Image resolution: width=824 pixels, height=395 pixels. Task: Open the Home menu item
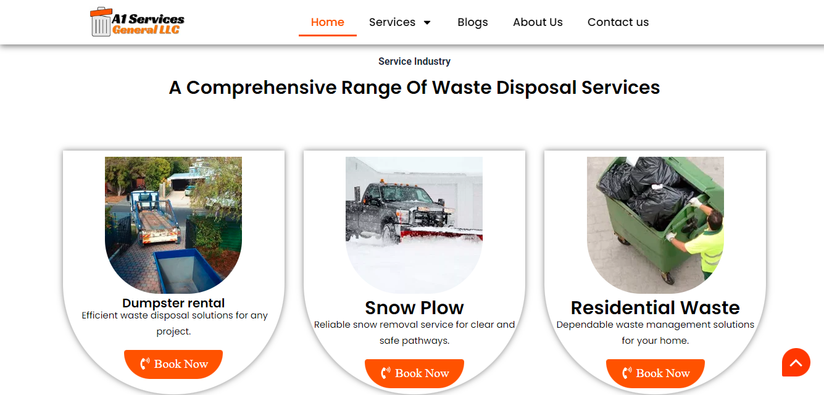click(x=328, y=22)
